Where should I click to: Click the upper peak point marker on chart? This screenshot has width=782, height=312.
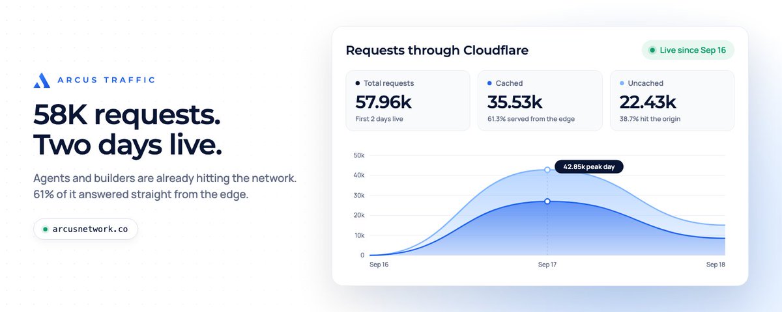547,170
